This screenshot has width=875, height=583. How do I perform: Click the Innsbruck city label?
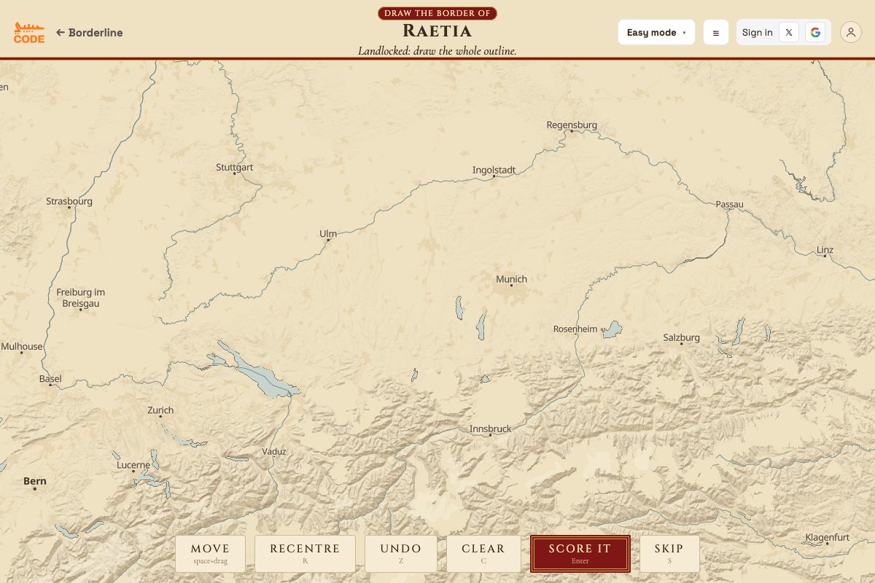pos(490,429)
